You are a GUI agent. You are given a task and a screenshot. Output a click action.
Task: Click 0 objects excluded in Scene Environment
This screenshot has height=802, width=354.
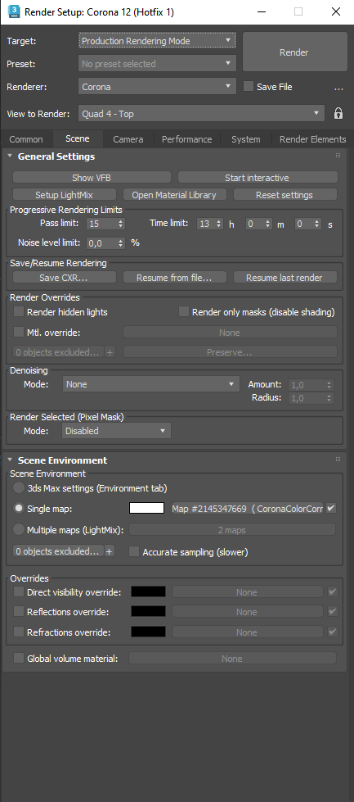(x=58, y=552)
